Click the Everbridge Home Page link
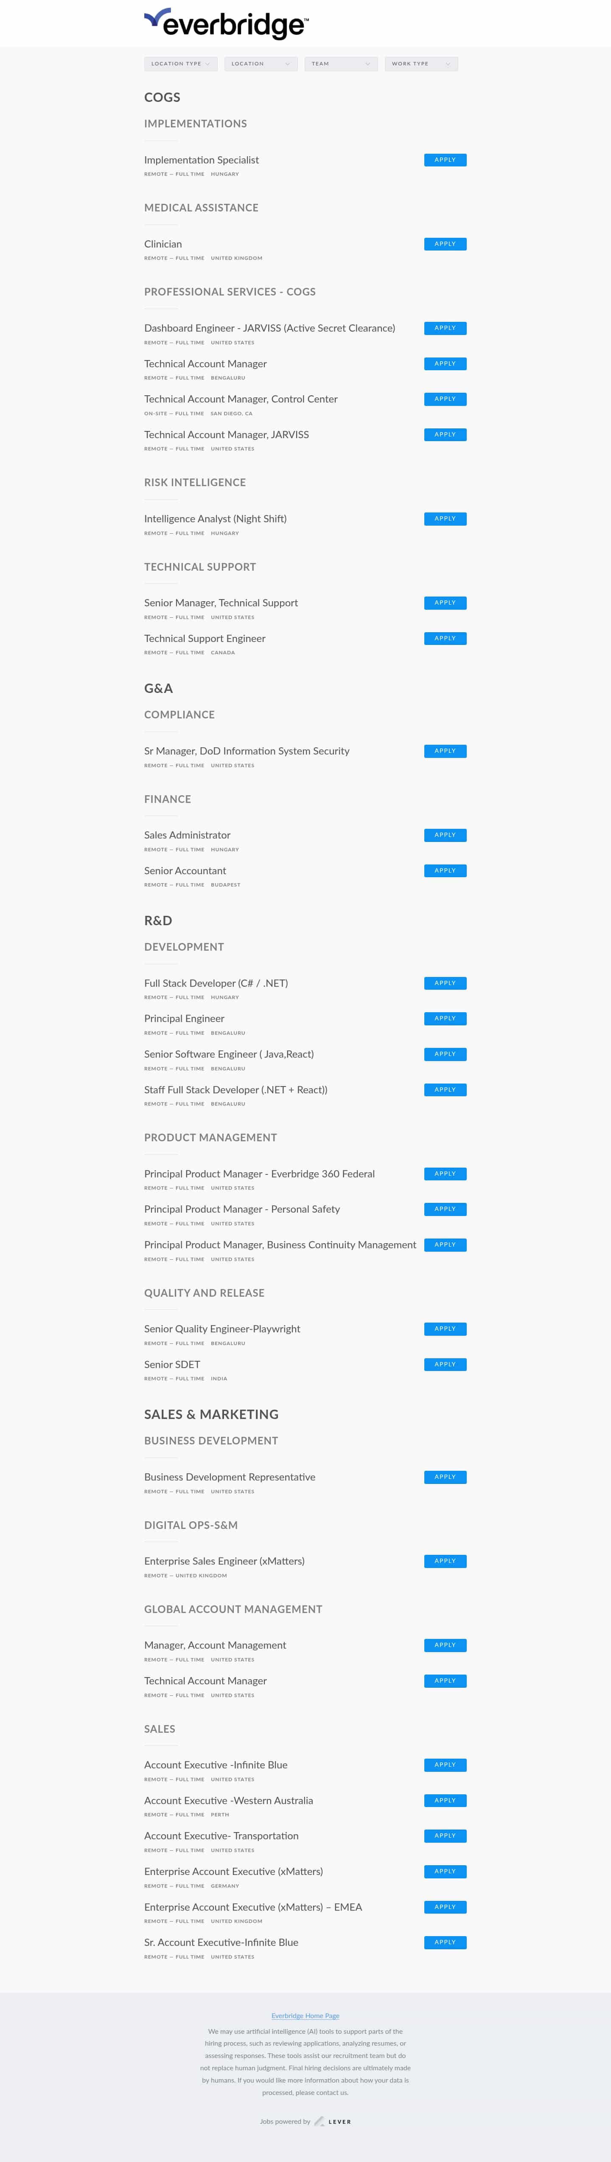This screenshot has width=611, height=2162. coord(305,2015)
